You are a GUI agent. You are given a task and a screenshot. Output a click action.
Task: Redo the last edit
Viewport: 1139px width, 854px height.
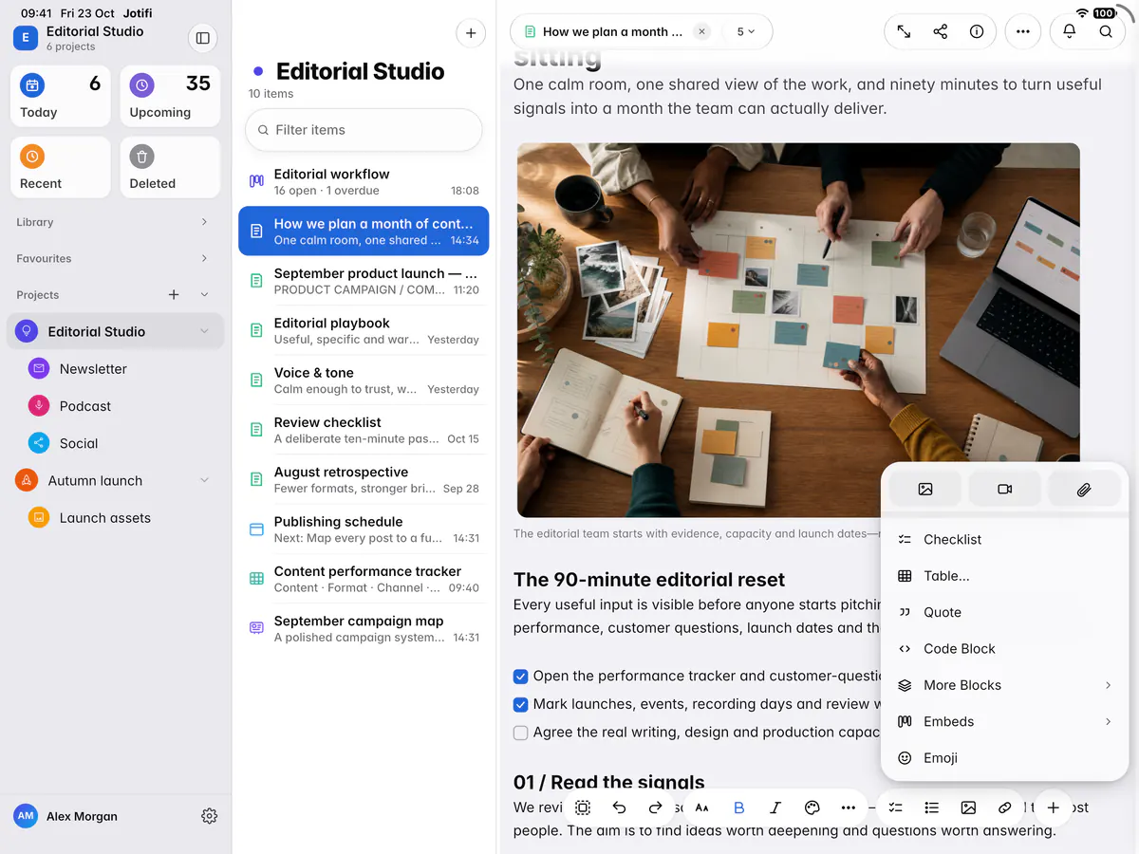pos(655,808)
